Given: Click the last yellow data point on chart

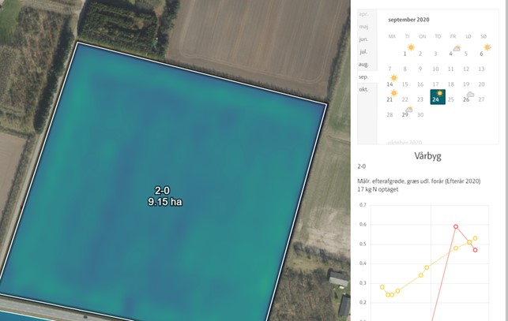Looking at the screenshot, I should coord(475,238).
